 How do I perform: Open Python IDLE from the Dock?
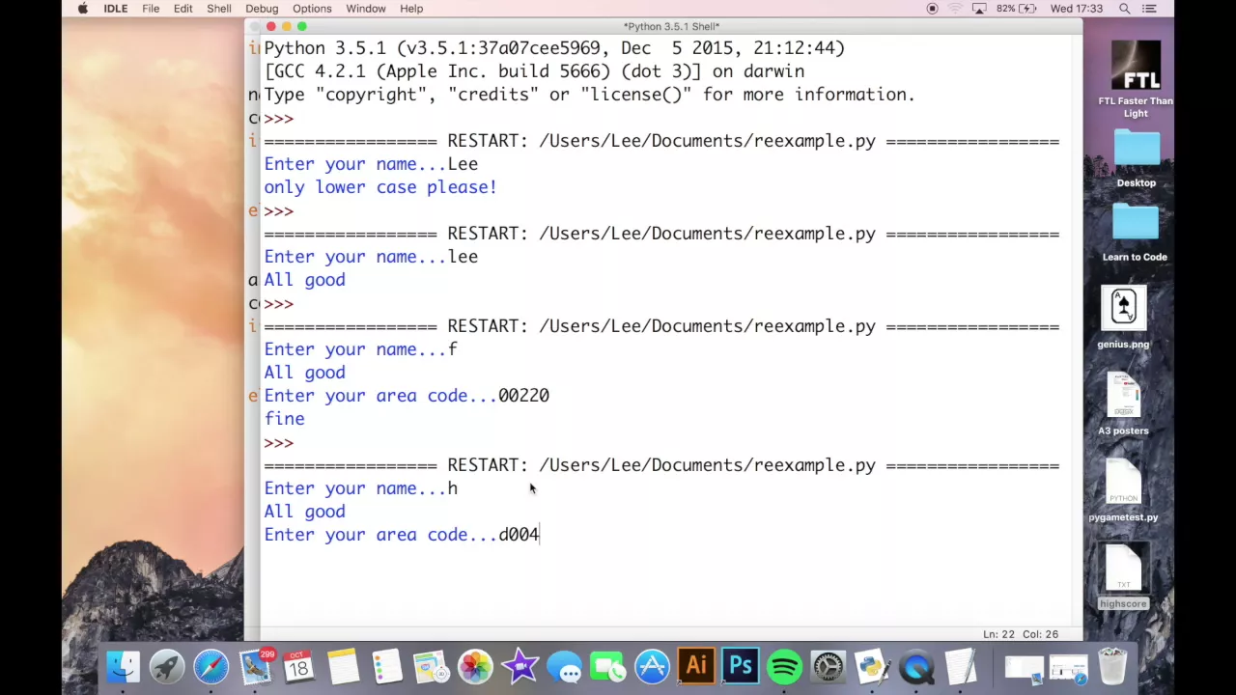[872, 667]
